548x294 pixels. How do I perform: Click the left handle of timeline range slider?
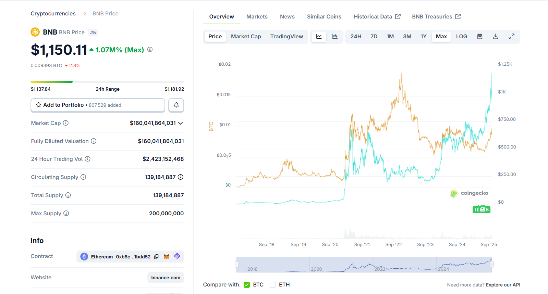pos(236,265)
